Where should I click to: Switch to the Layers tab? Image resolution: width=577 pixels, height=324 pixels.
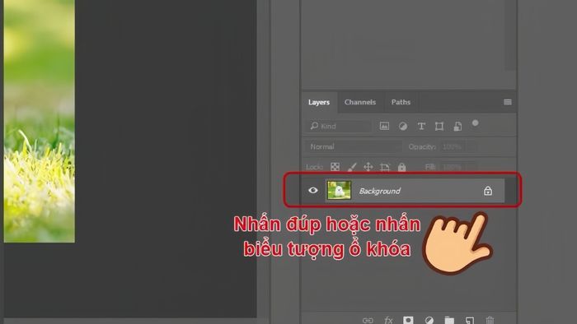[x=319, y=102]
